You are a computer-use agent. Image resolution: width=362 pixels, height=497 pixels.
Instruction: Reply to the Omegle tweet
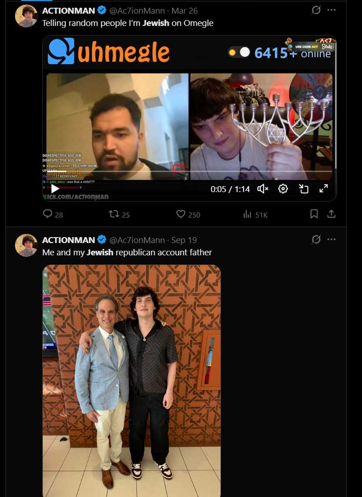(x=48, y=214)
